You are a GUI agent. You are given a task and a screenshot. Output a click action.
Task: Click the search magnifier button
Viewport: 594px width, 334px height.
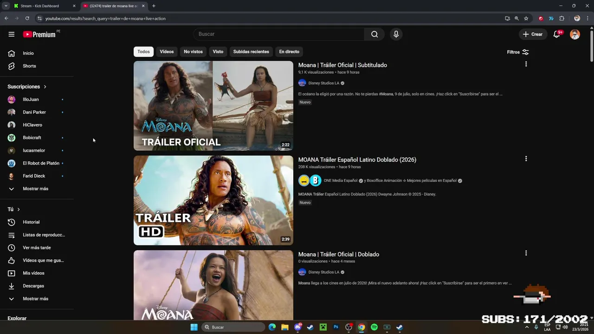point(374,34)
